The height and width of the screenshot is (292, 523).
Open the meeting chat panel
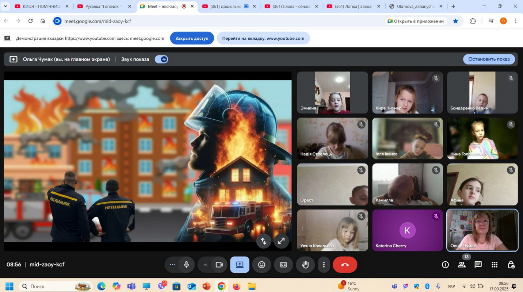click(x=478, y=265)
